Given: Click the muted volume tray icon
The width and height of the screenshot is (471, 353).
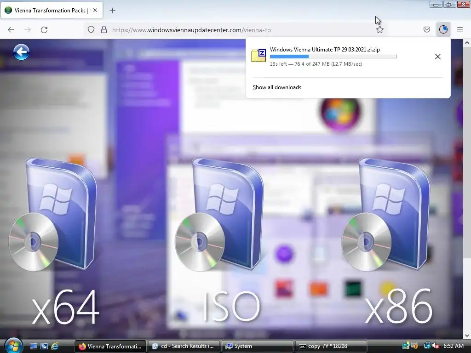Looking at the screenshot, I should click(436, 346).
